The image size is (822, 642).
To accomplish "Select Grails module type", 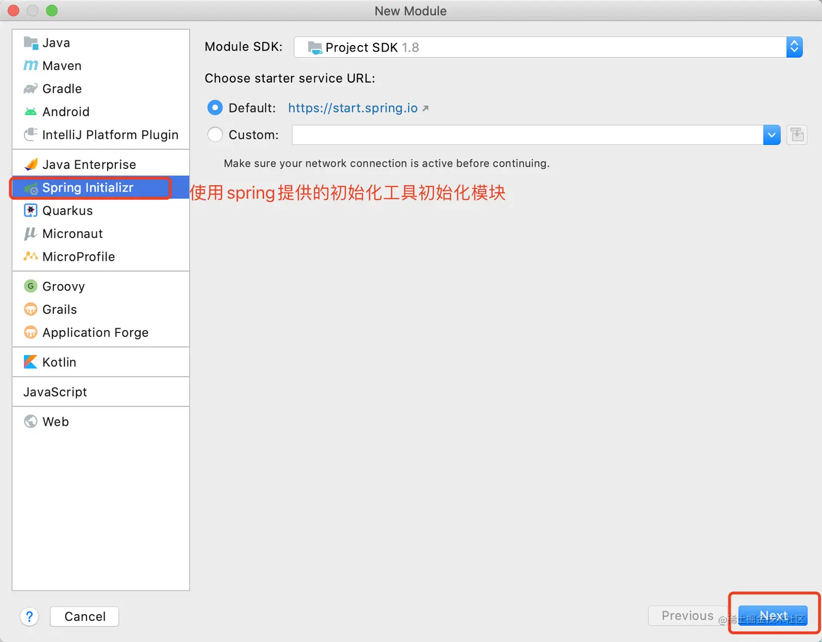I will click(x=101, y=309).
